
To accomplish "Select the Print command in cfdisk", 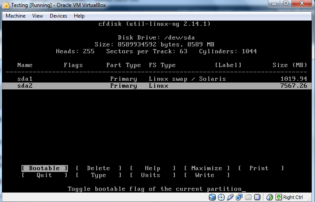I will [261, 168].
